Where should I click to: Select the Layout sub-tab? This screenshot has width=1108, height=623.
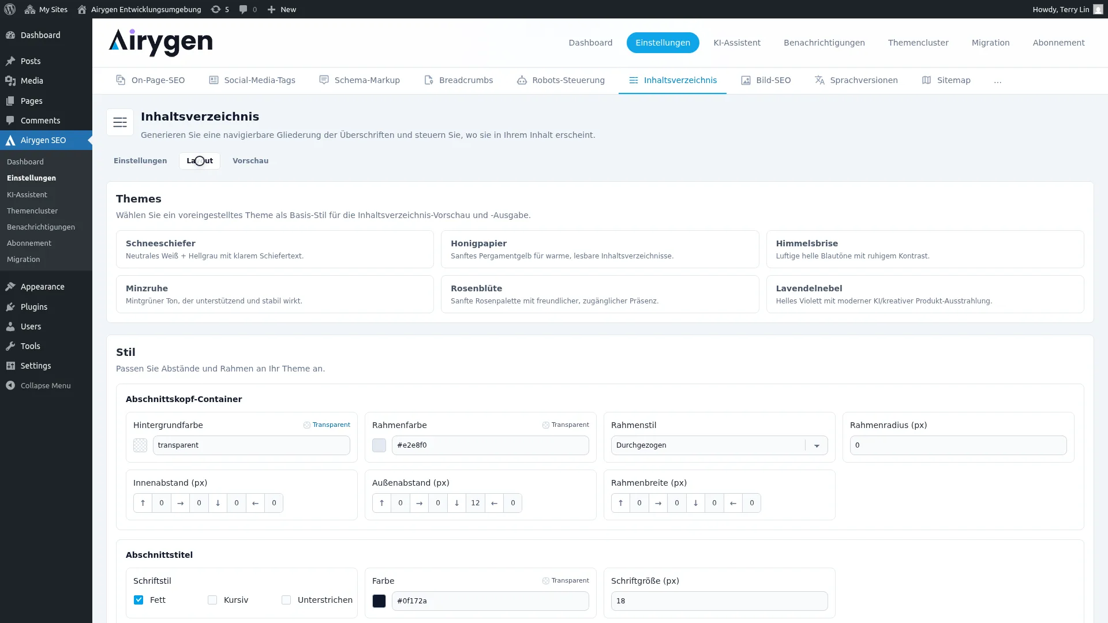pos(200,161)
